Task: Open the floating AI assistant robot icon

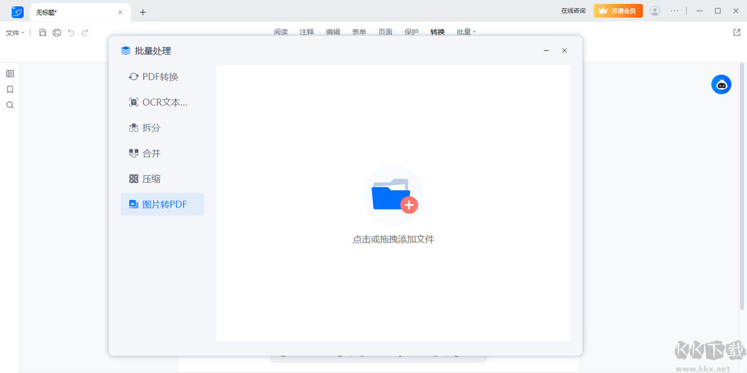Action: point(721,84)
